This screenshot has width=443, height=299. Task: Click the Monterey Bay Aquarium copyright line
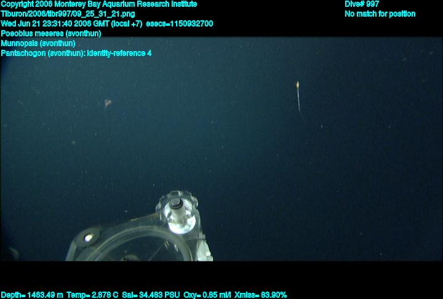click(x=99, y=4)
